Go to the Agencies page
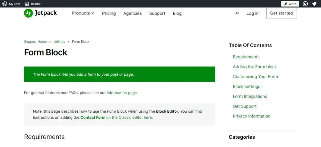Viewport: 321px width, 147px height. click(132, 13)
